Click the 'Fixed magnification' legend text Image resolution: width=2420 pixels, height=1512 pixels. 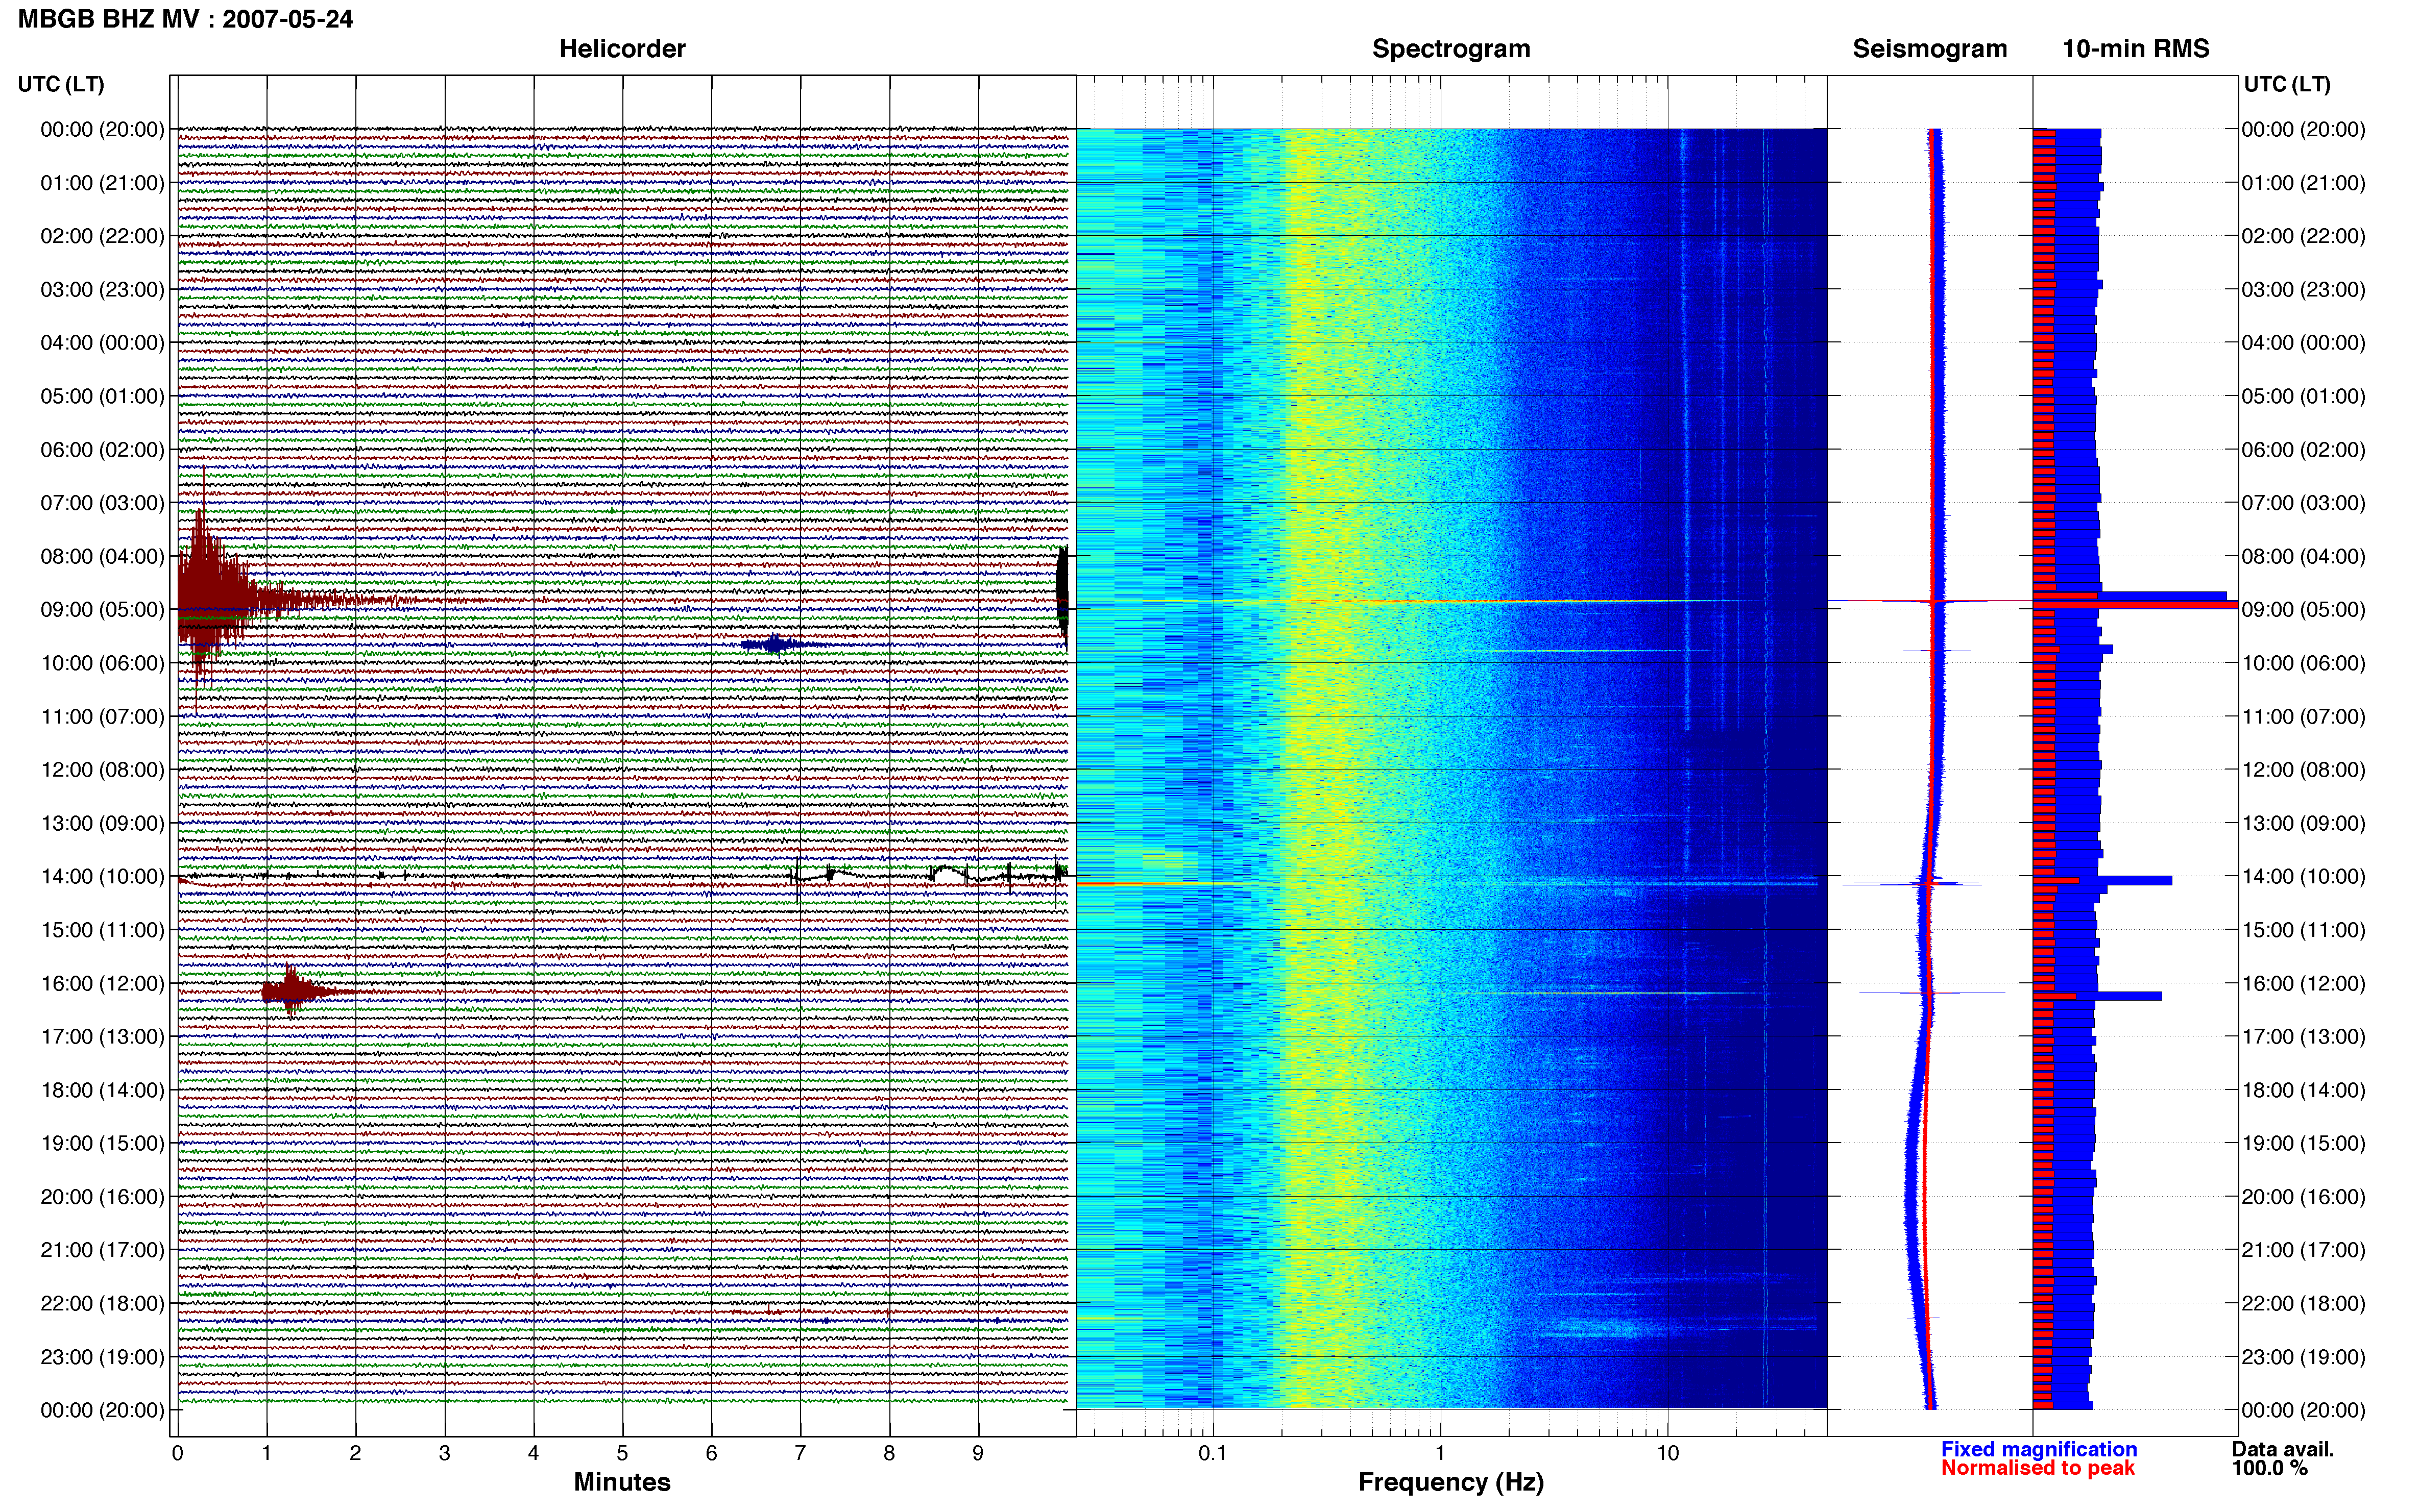click(2039, 1449)
